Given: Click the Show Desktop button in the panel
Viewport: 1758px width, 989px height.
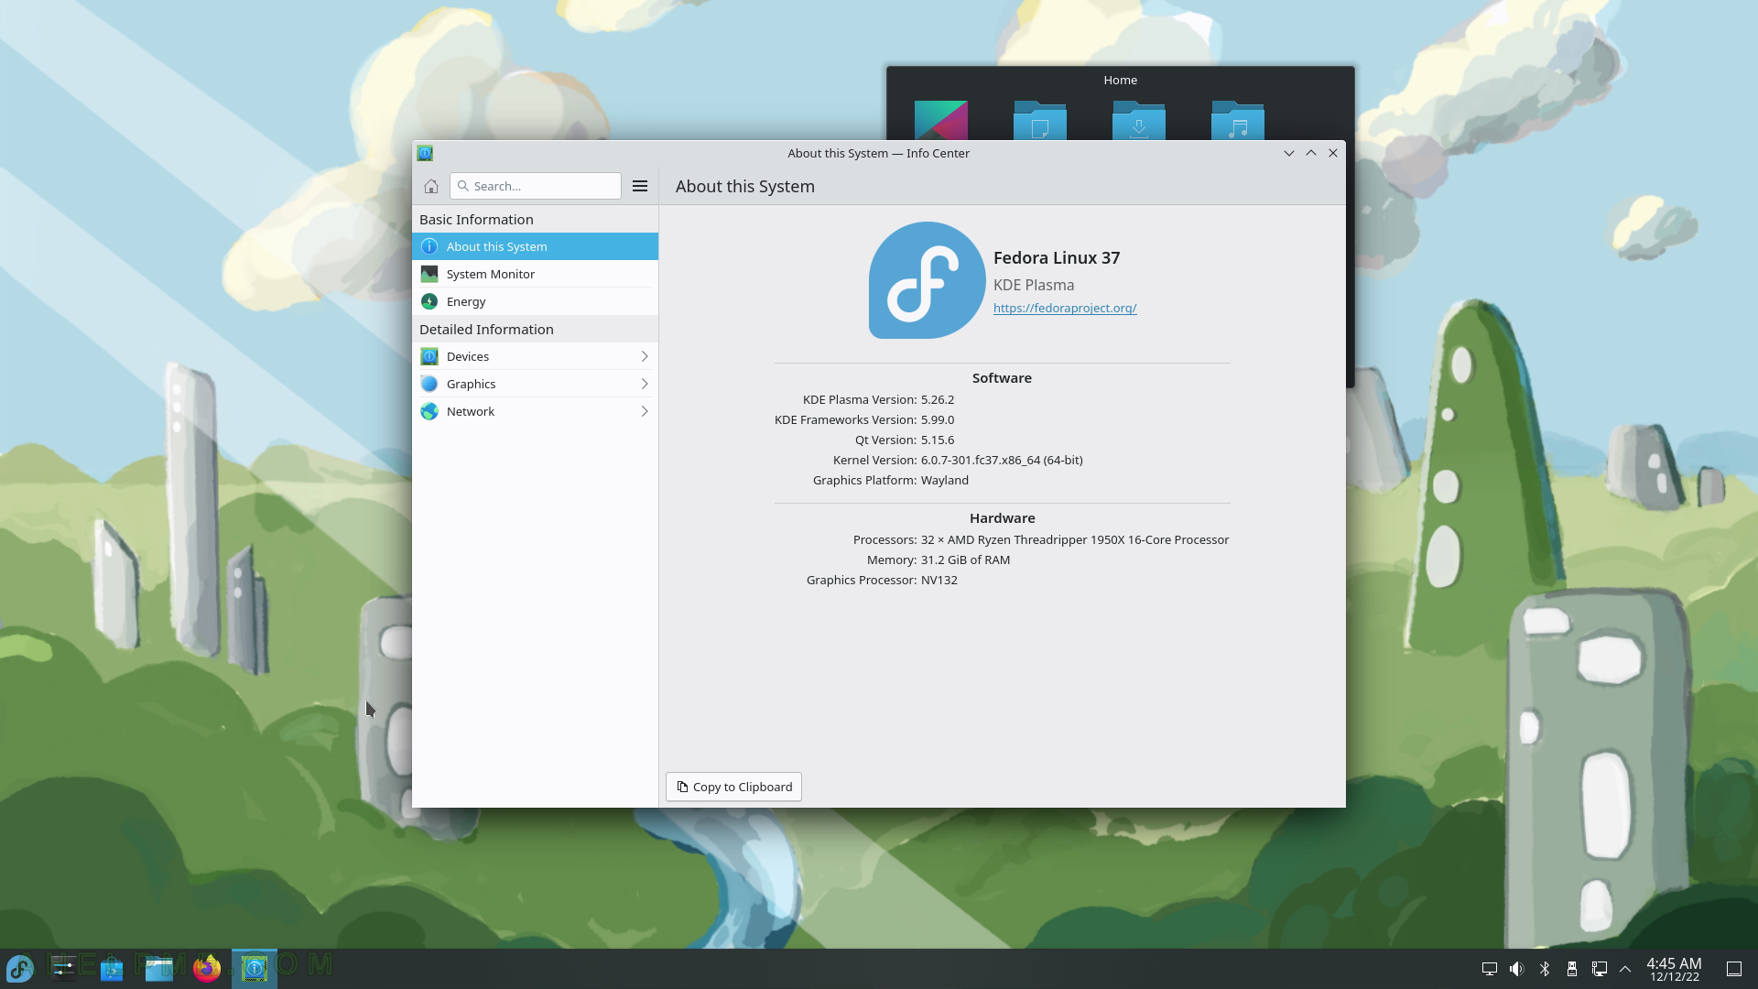Looking at the screenshot, I should 1734,968.
